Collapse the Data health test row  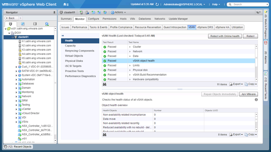tap(130, 56)
